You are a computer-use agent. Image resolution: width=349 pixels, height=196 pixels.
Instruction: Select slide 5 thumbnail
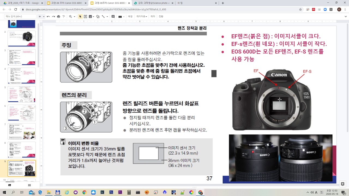coord(22,94)
